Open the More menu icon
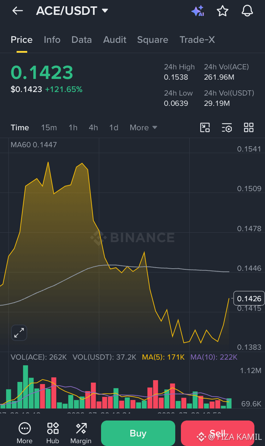Viewport: 265px width, 446px height. pyautogui.click(x=24, y=433)
